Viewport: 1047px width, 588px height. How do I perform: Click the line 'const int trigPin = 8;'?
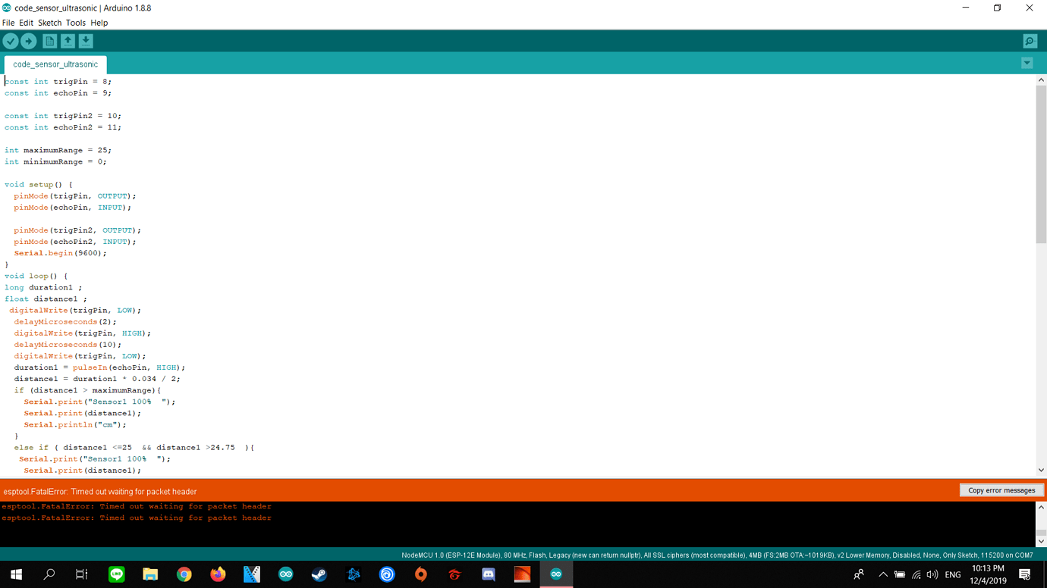[58, 82]
